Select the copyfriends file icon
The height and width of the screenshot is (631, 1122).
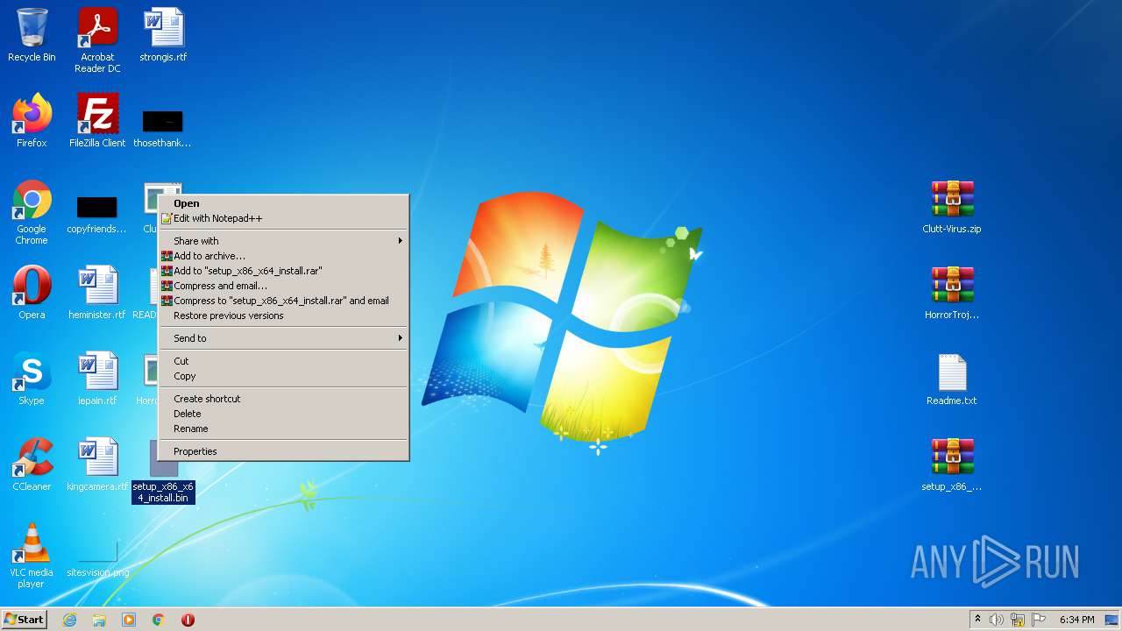coord(97,215)
